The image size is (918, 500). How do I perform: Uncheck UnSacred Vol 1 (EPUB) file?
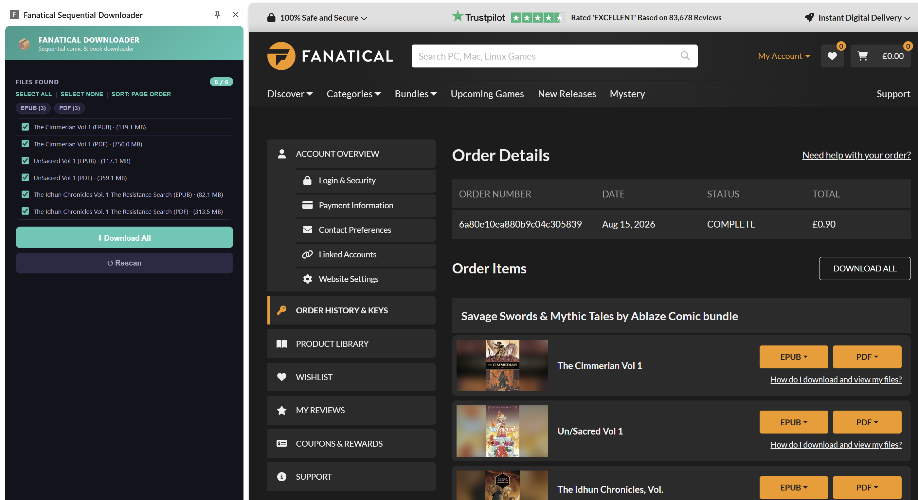25,161
